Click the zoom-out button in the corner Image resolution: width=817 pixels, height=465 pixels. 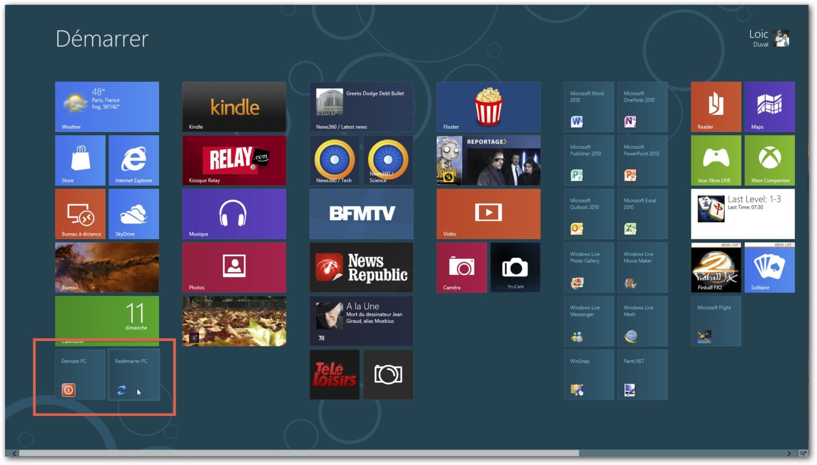[803, 454]
